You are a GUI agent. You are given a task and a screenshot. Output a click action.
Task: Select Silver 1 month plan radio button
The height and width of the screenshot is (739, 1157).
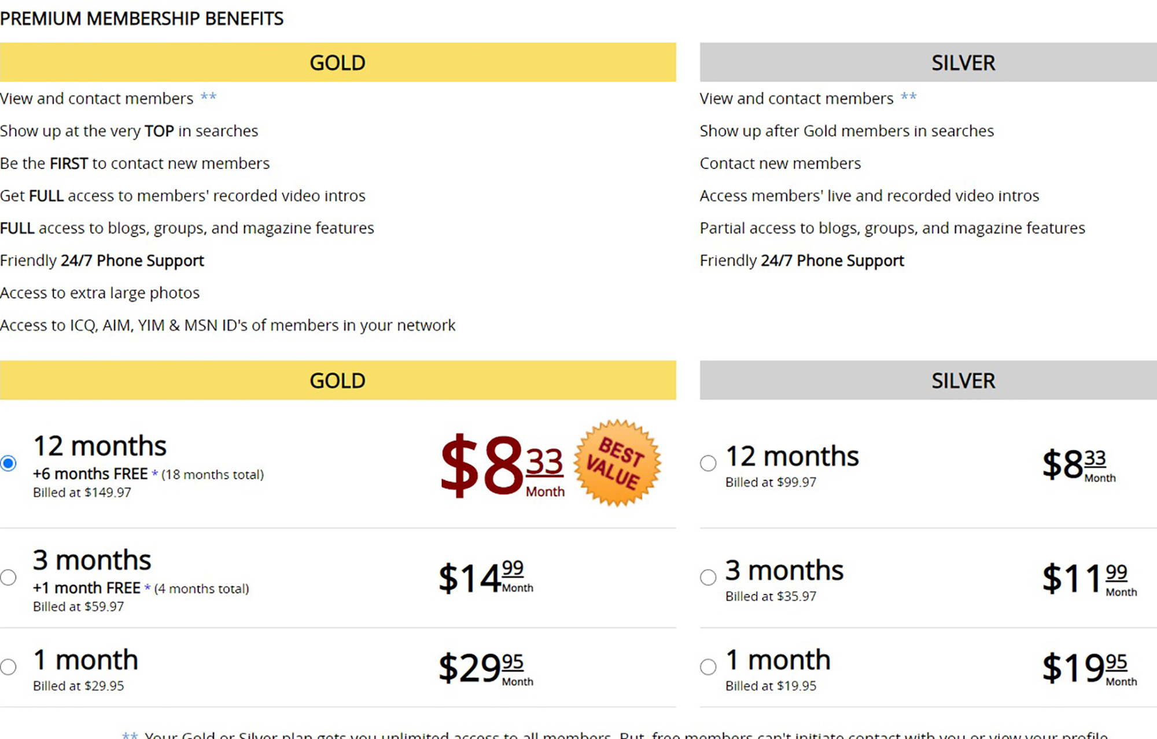pyautogui.click(x=708, y=667)
